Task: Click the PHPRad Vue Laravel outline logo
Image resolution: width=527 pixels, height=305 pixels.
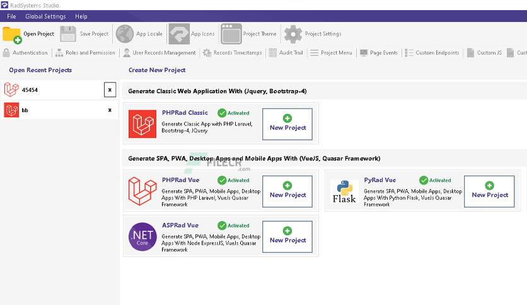Action: 142,191
